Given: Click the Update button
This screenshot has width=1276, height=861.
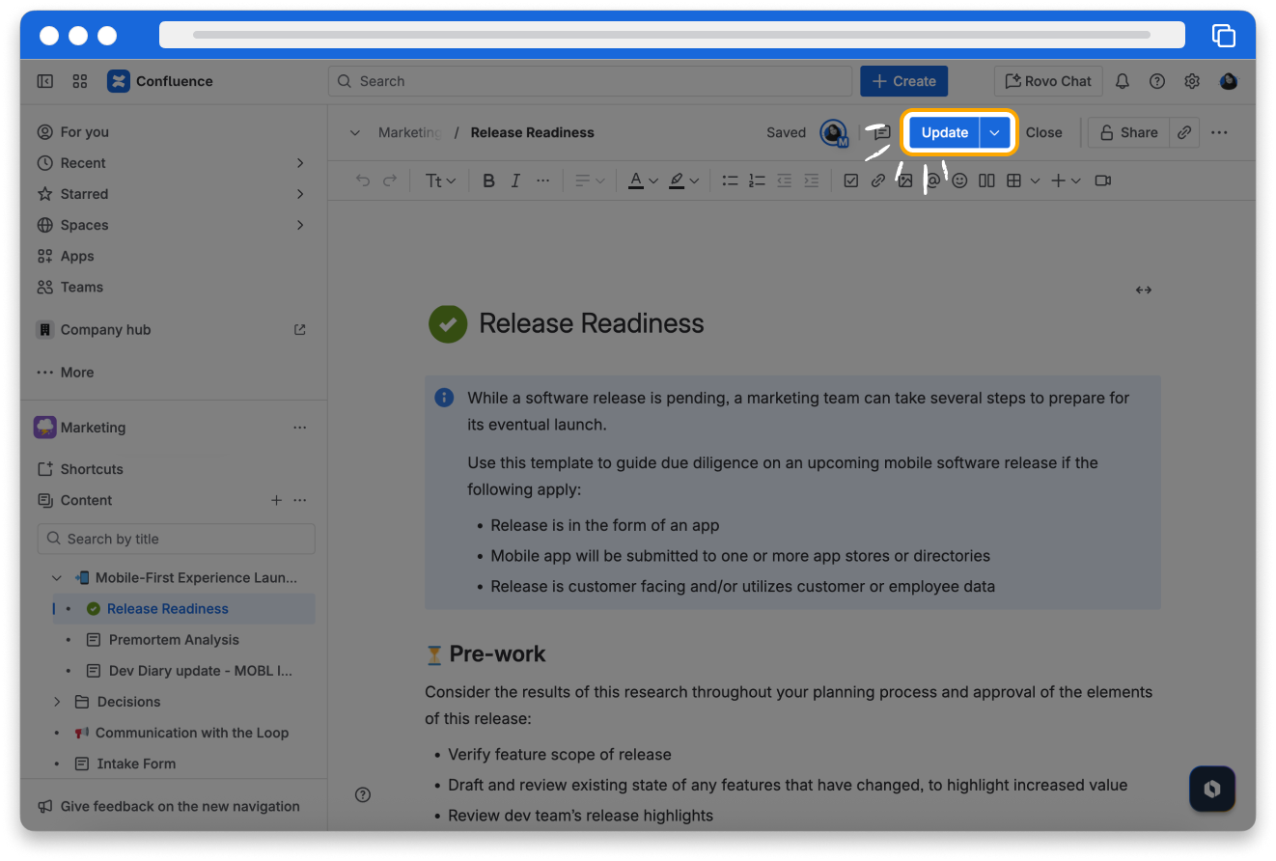Looking at the screenshot, I should click(x=944, y=133).
